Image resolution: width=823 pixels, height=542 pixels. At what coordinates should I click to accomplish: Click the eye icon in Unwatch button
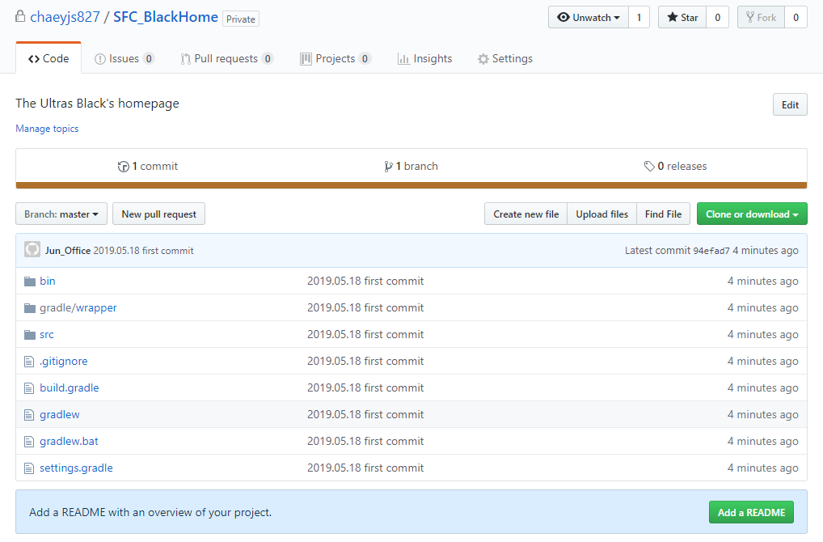(x=563, y=17)
